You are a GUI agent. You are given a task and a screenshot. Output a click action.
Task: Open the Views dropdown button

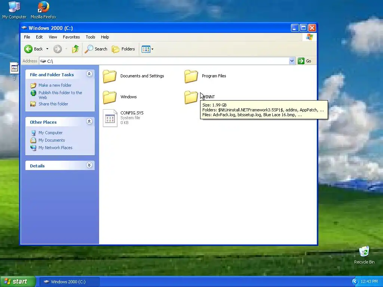coord(147,49)
